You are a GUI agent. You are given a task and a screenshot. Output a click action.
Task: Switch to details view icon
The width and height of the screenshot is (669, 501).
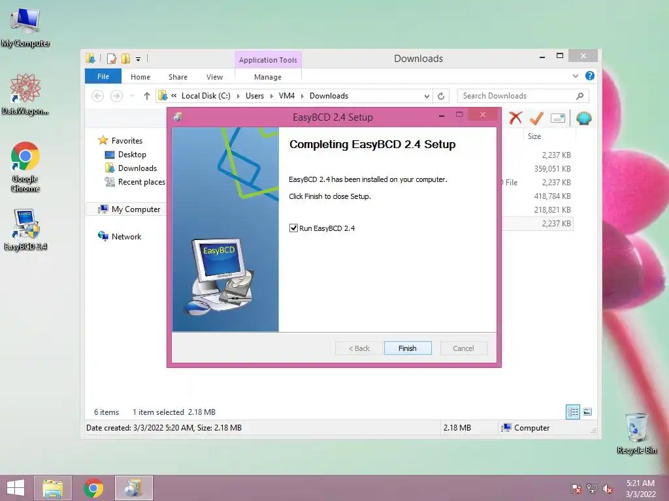(x=572, y=412)
